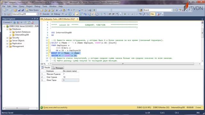Viewport: 205px width, 115px height.
Task: Select the Олег Сурков result cell
Action: 53,77
